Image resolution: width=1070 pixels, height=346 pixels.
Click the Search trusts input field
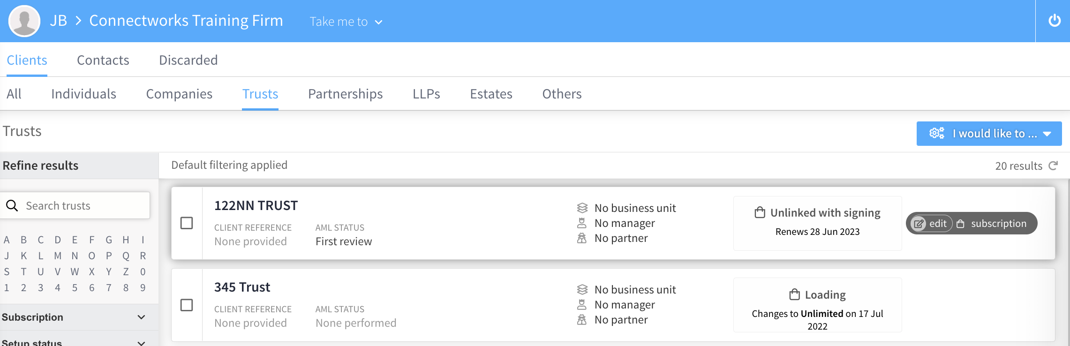84,206
